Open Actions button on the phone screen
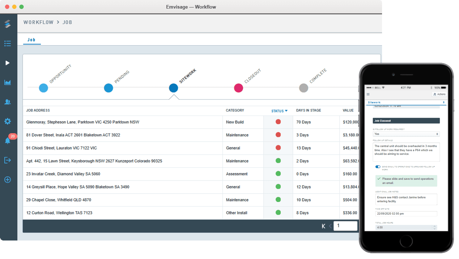 (439, 94)
